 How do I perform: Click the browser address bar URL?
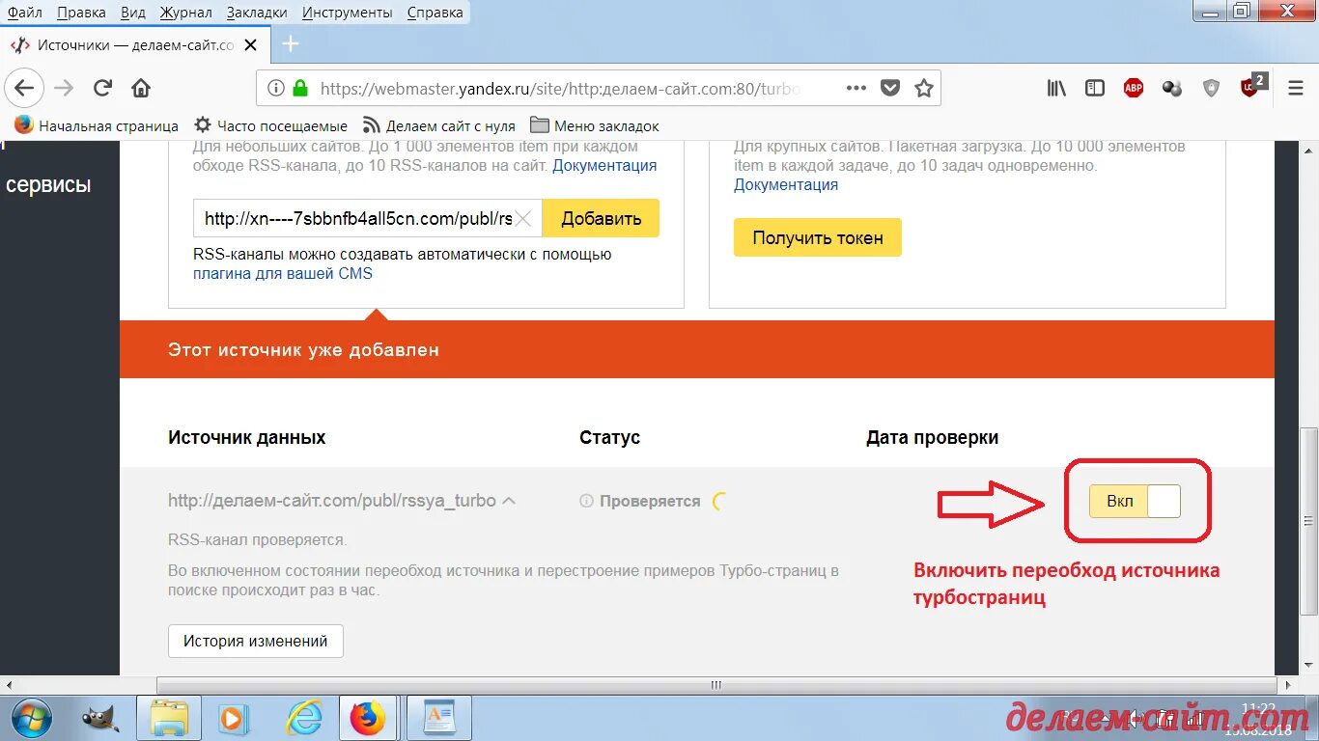point(560,88)
